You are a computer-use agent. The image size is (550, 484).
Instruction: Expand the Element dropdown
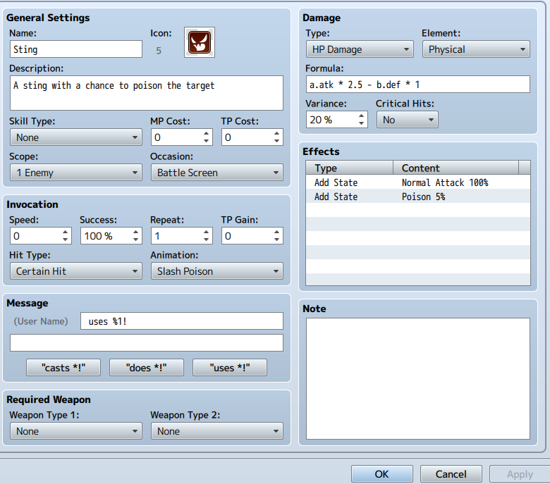(475, 49)
